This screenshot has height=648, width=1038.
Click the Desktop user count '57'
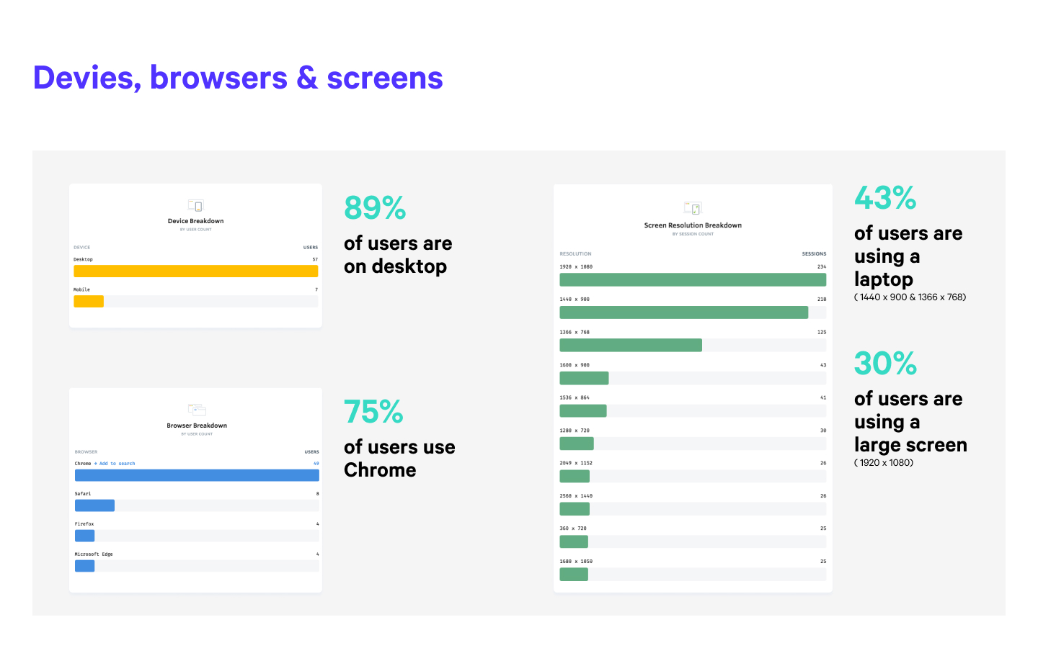(x=315, y=259)
